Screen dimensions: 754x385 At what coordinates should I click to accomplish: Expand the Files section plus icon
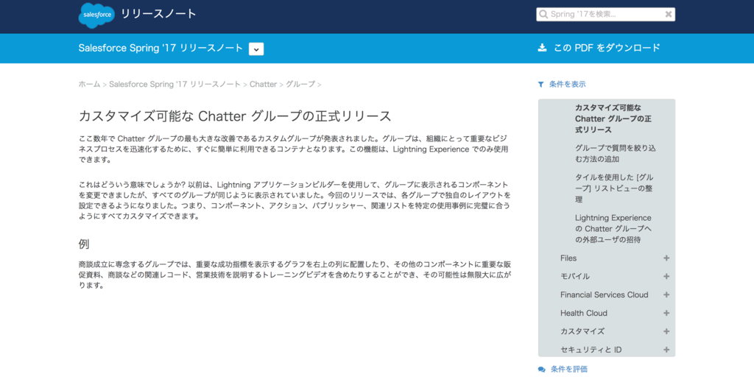pyautogui.click(x=666, y=258)
